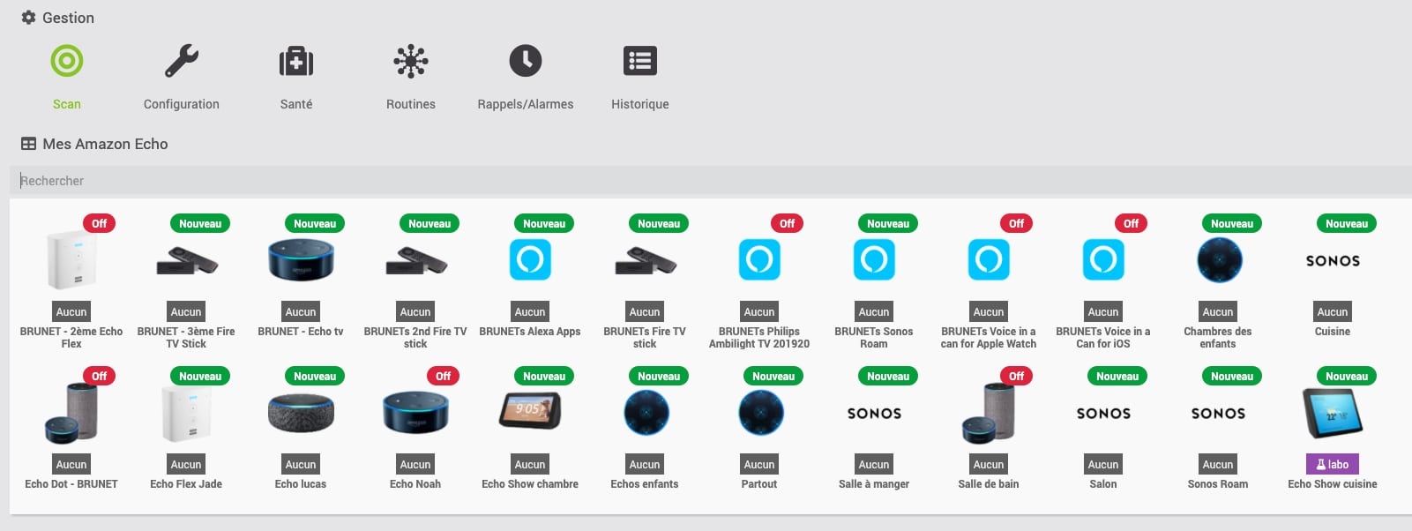Image resolution: width=1412 pixels, height=531 pixels.
Task: Click Aucun tag under Salon
Action: point(1103,464)
